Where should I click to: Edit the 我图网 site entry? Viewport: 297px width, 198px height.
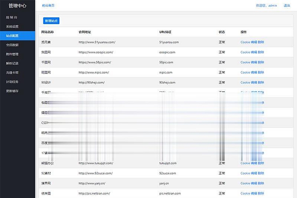click(x=254, y=52)
